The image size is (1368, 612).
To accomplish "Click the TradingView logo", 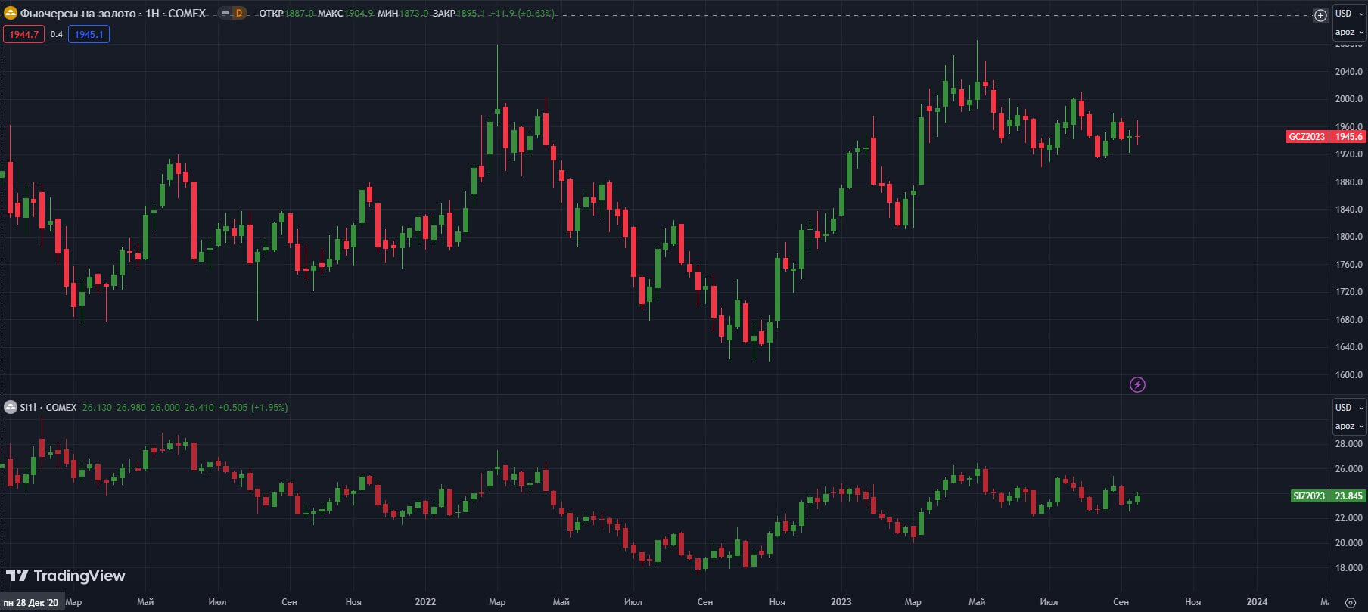I will [65, 576].
